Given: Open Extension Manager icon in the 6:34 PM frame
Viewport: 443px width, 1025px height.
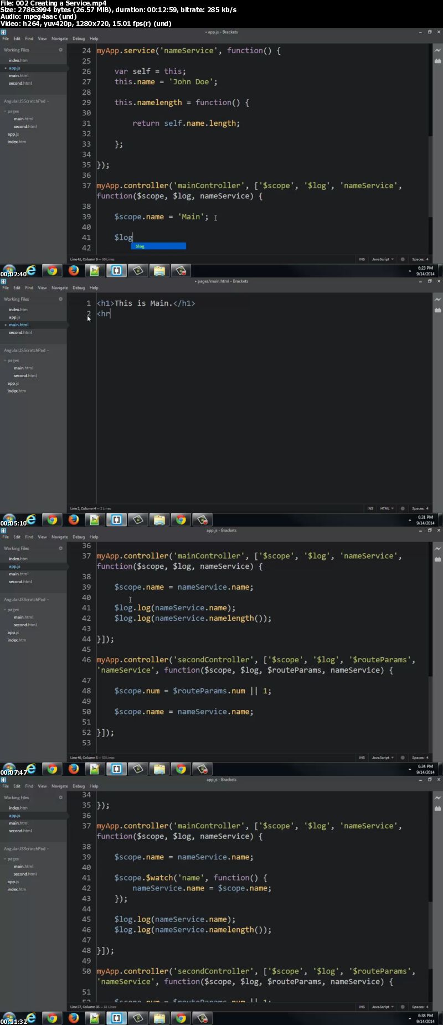Looking at the screenshot, I should [x=437, y=559].
